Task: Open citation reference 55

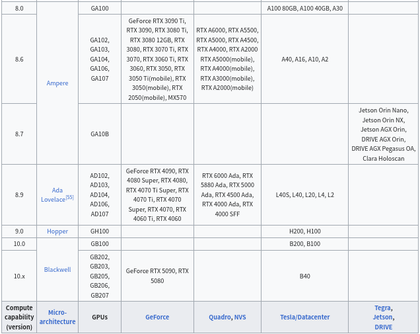Action: click(69, 197)
